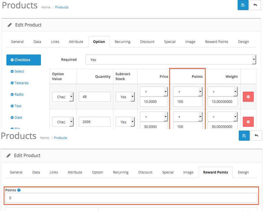Remove the option row with quantity 48
The image size is (263, 211).
[248, 97]
